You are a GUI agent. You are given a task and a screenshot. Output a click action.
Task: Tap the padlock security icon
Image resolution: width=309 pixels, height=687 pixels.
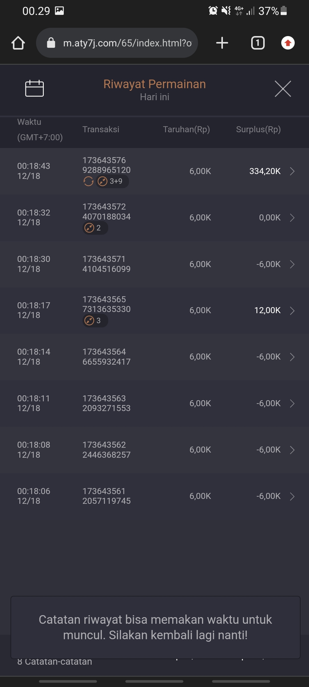point(51,43)
